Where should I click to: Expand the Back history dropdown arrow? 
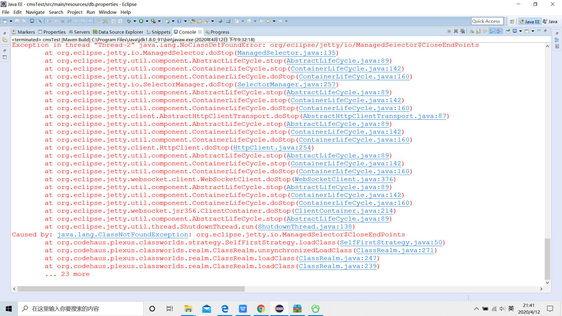274,21
